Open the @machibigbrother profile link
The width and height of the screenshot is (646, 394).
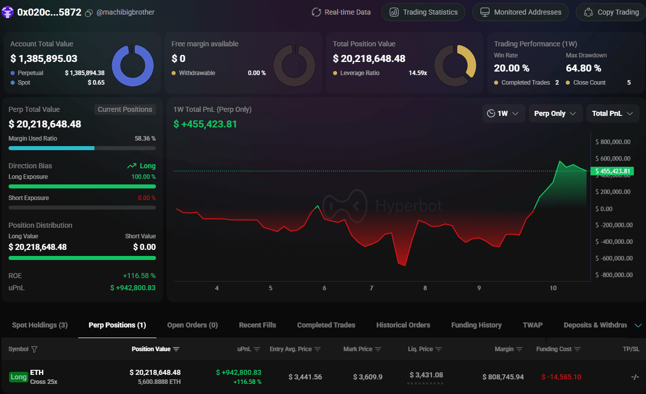(126, 12)
